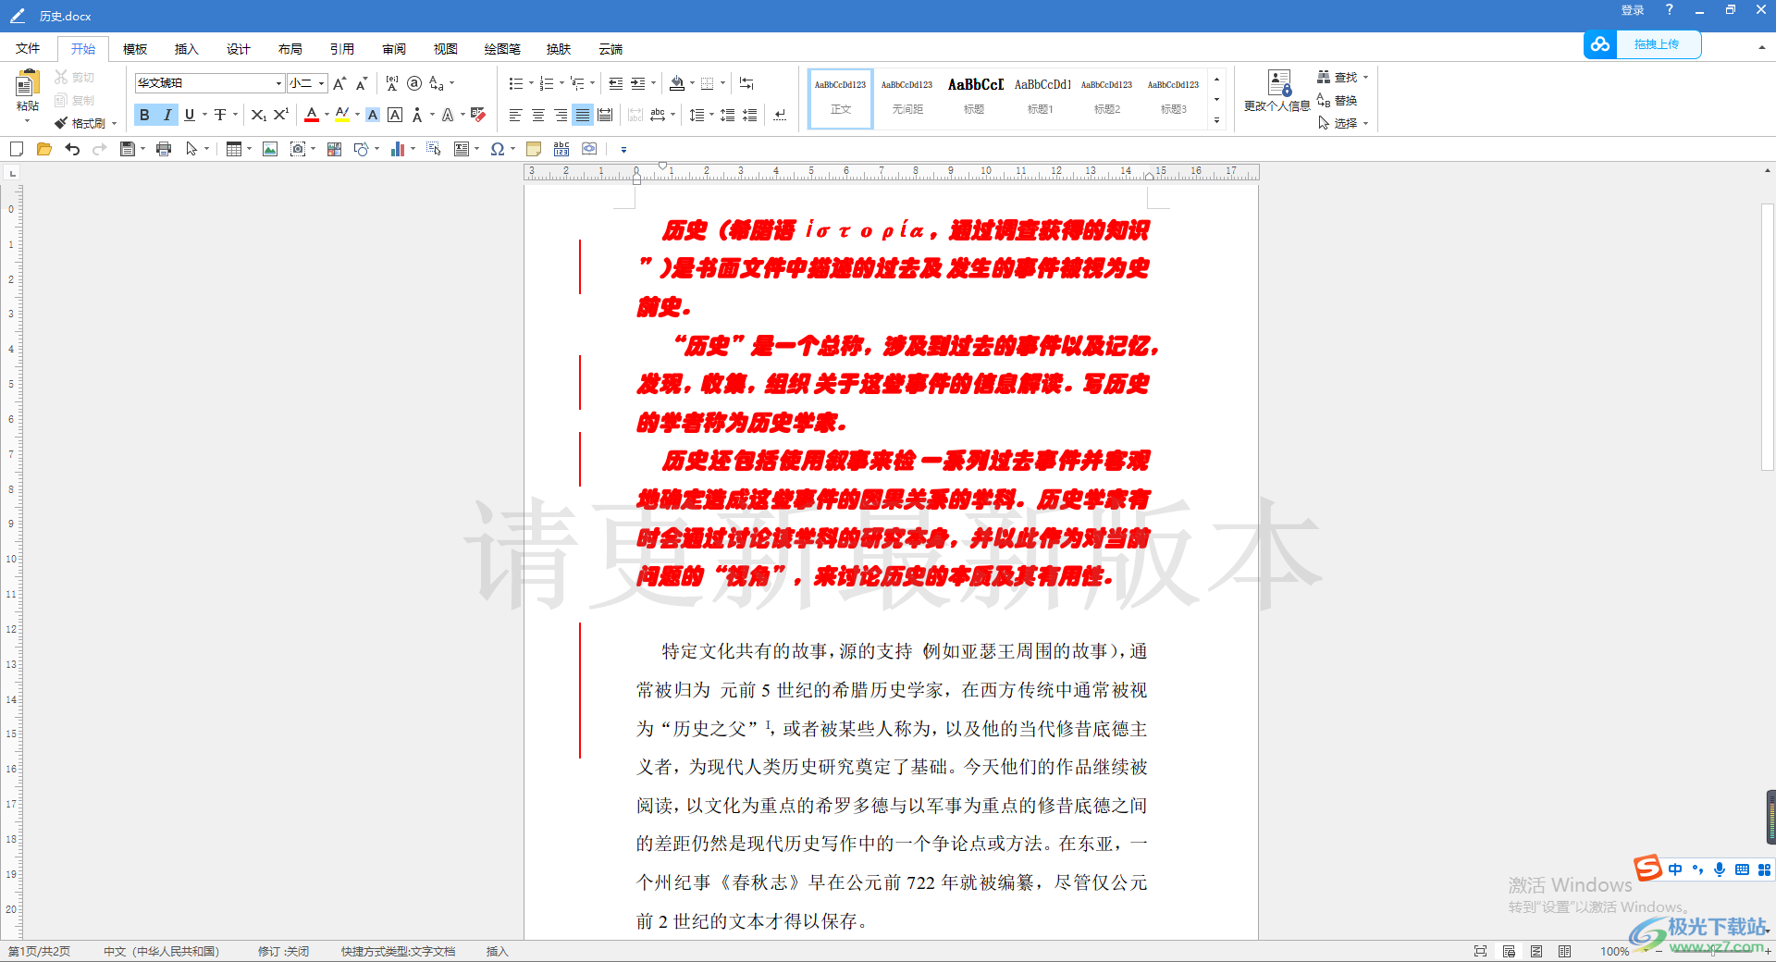Click the paragraph shading paint bucket
This screenshot has height=962, width=1776.
[x=677, y=83]
